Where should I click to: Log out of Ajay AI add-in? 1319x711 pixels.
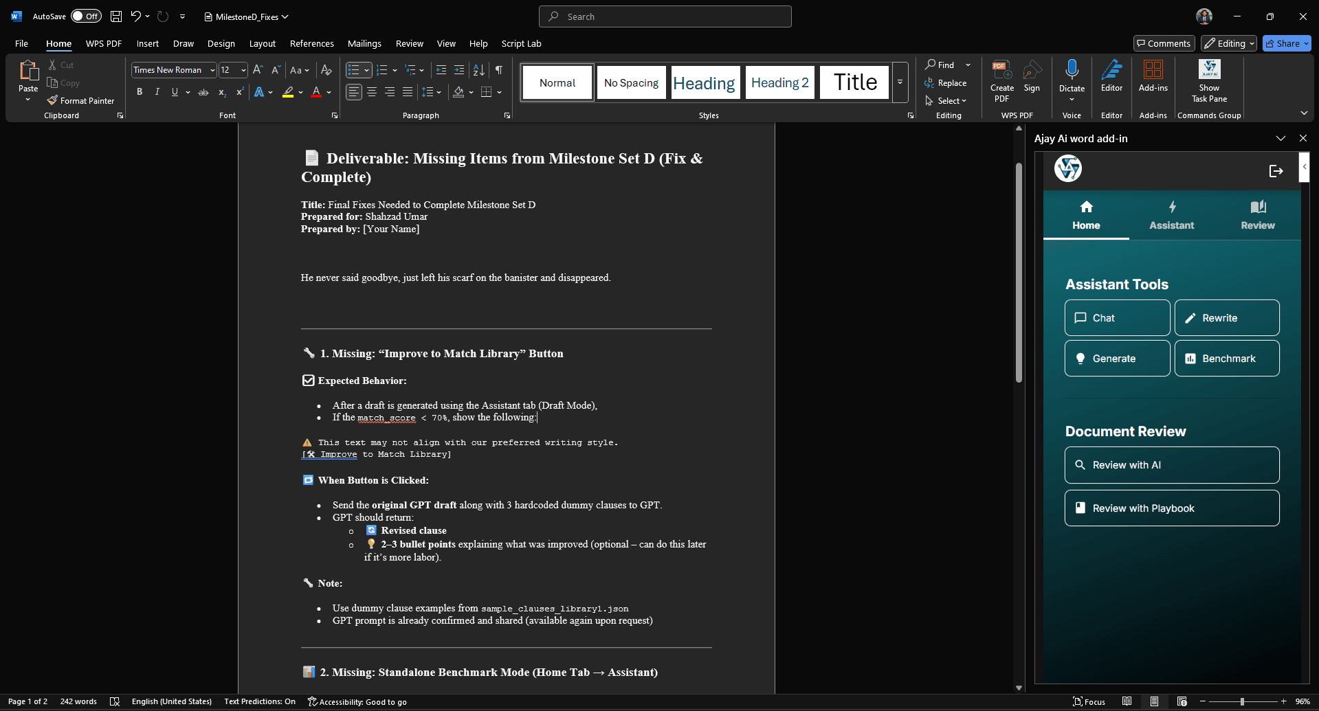pyautogui.click(x=1276, y=171)
